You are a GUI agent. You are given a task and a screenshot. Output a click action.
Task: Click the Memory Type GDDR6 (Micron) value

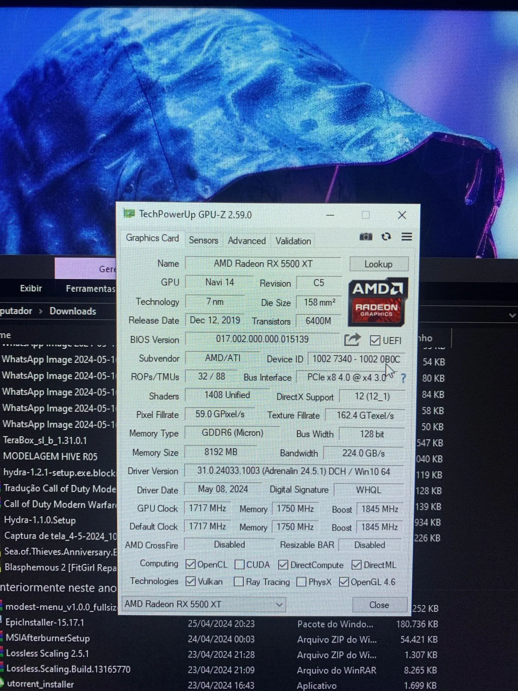tap(232, 433)
